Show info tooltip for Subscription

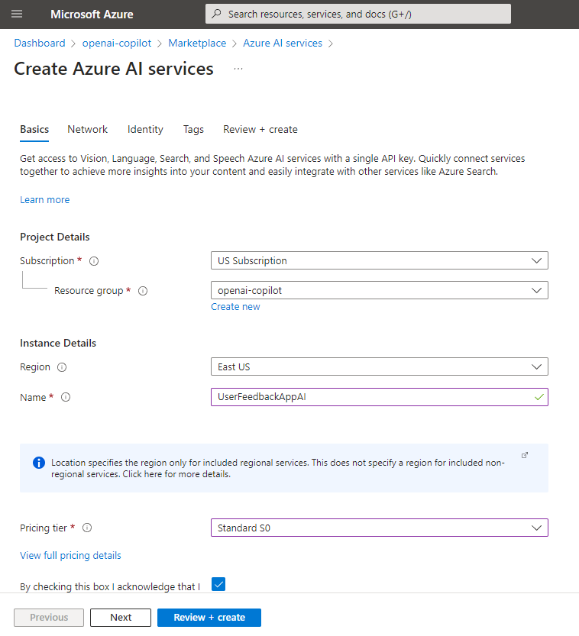coord(94,261)
